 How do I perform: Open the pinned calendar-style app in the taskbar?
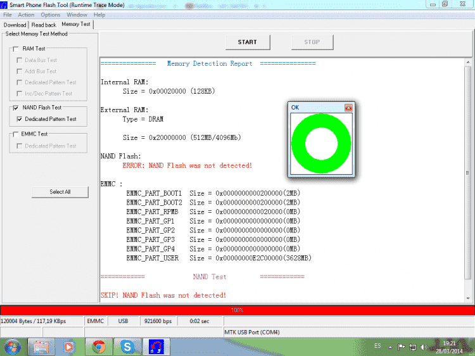(x=41, y=347)
